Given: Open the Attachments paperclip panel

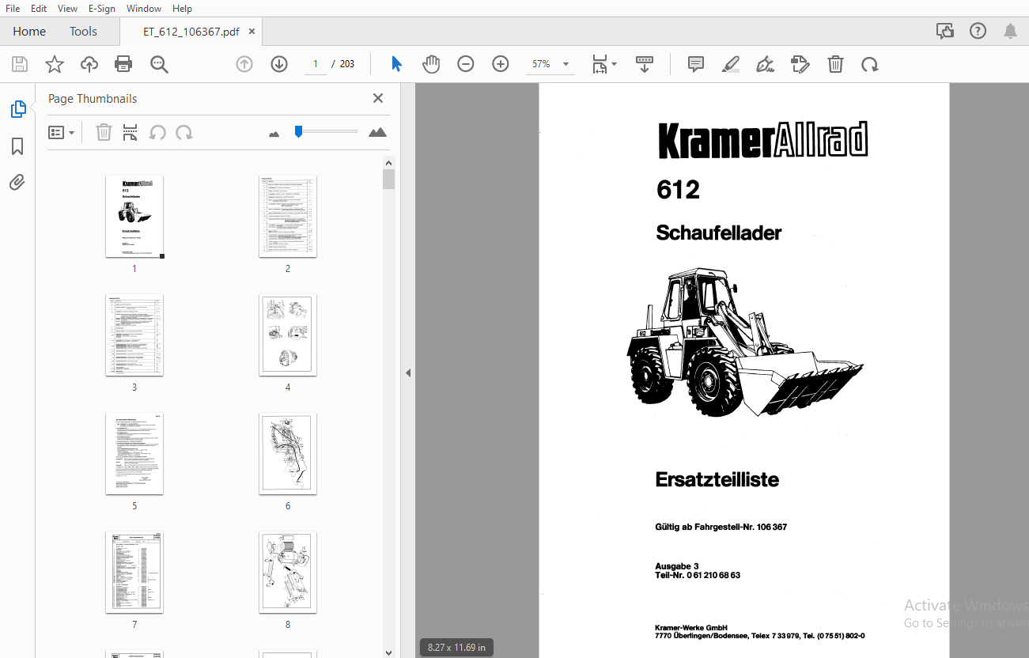Looking at the screenshot, I should [x=17, y=183].
